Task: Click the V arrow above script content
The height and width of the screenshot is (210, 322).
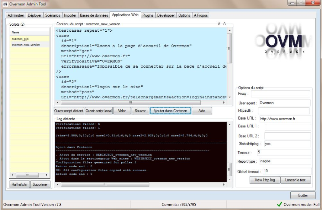Action: 219,24
